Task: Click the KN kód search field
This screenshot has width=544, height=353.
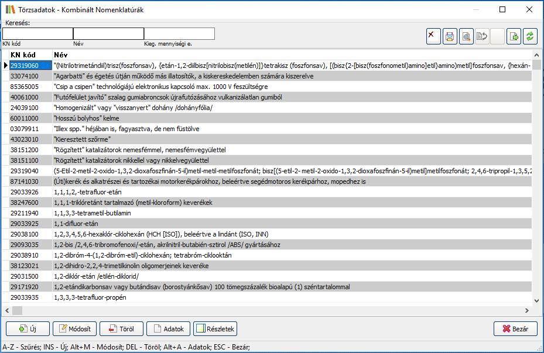Action: [x=37, y=34]
